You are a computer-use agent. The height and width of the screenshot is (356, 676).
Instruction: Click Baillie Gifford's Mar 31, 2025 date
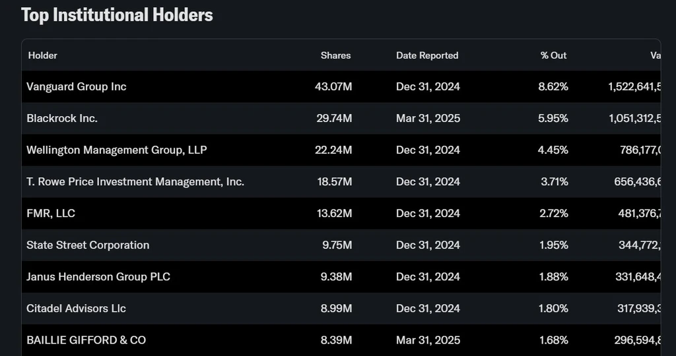(428, 340)
